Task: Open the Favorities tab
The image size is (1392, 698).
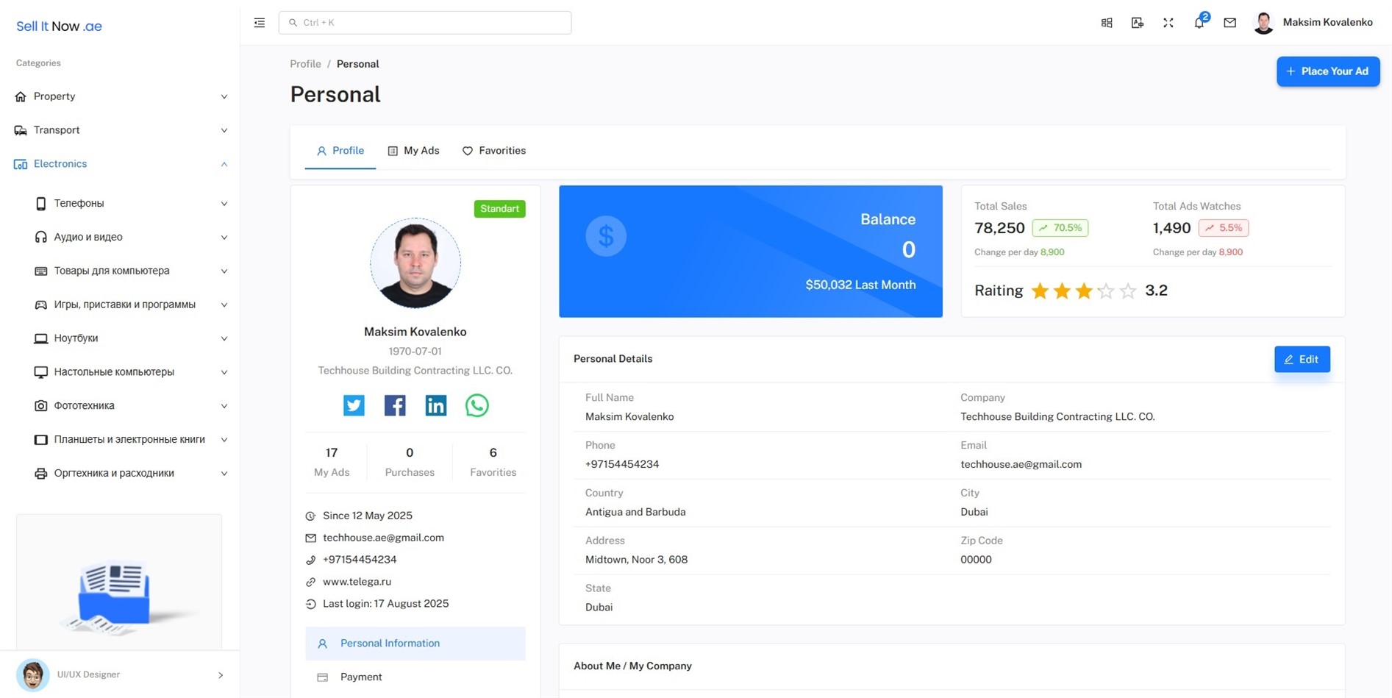Action: pos(494,151)
